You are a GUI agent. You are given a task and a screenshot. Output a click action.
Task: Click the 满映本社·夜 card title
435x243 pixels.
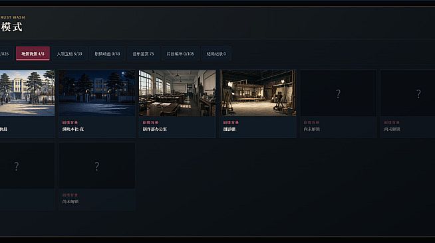pos(73,129)
